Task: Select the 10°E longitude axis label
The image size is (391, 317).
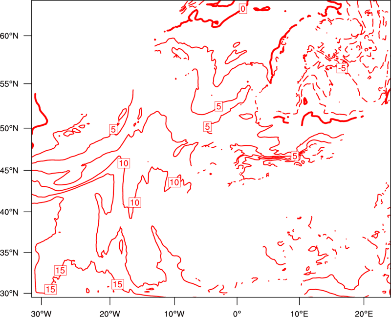Action: pyautogui.click(x=299, y=314)
